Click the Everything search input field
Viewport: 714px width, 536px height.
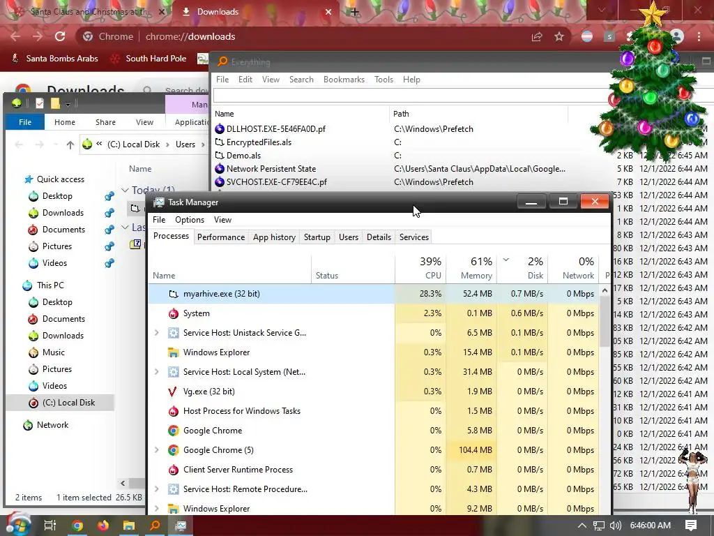[x=410, y=96]
